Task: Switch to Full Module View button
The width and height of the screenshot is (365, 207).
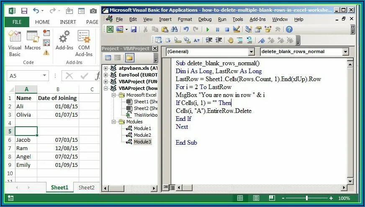Action: pos(172,187)
